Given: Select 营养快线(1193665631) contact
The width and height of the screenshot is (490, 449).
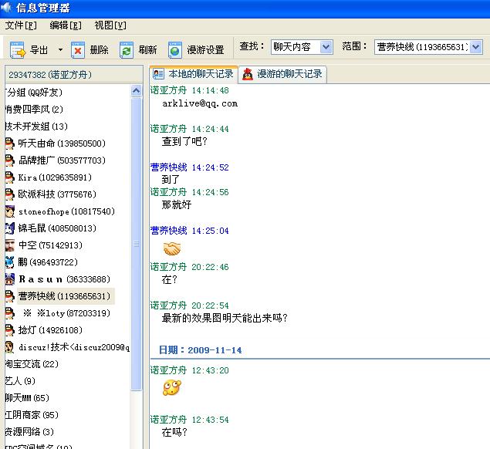Looking at the screenshot, I should tap(64, 296).
